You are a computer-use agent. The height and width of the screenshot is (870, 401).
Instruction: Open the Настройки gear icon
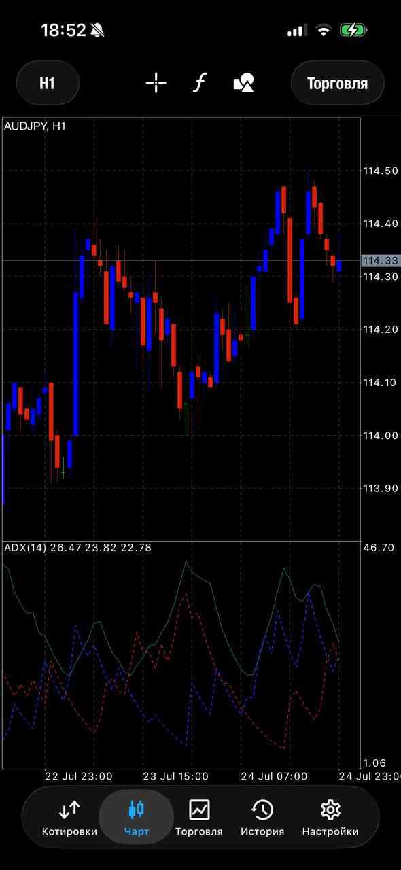pyautogui.click(x=330, y=810)
